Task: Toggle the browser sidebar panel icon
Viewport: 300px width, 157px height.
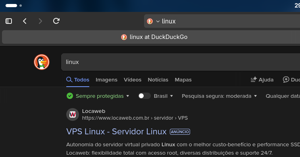Action: (9, 21)
